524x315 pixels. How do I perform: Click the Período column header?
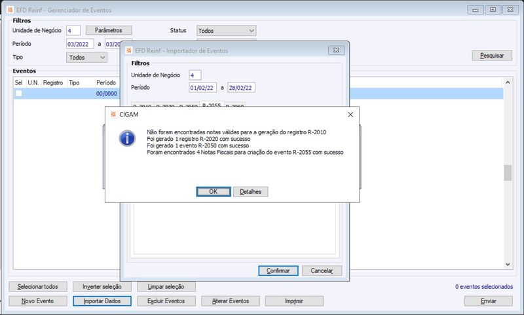[106, 83]
